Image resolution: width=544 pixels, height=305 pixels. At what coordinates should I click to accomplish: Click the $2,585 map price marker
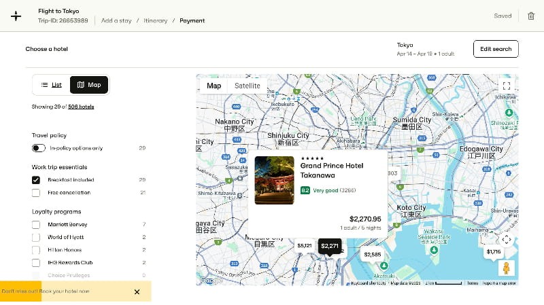pyautogui.click(x=372, y=255)
